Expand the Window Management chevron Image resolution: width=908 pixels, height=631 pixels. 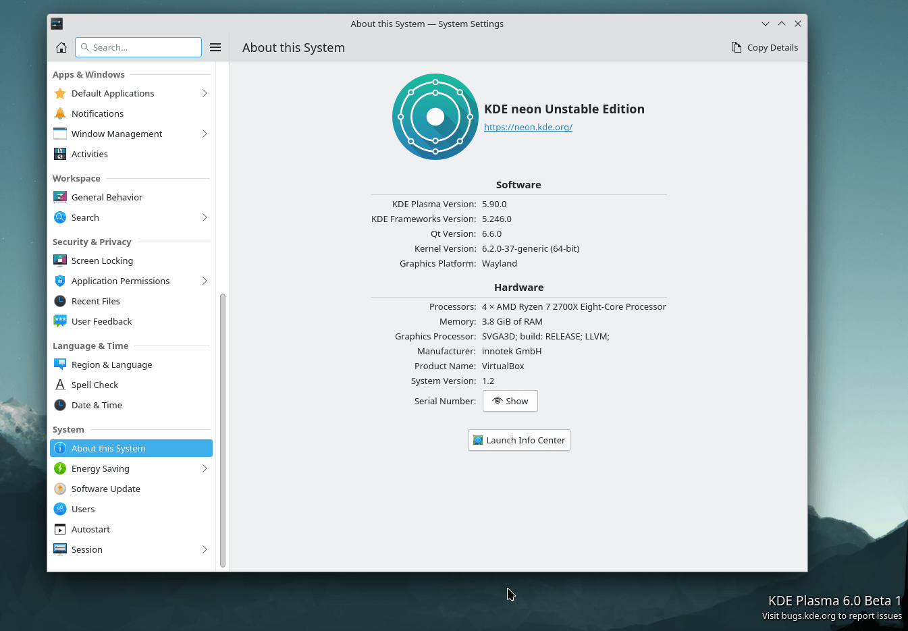pyautogui.click(x=205, y=134)
